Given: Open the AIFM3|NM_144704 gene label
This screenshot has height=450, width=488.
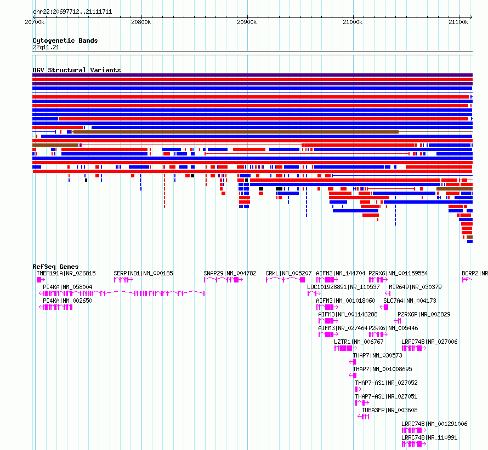Looking at the screenshot, I should [x=341, y=273].
